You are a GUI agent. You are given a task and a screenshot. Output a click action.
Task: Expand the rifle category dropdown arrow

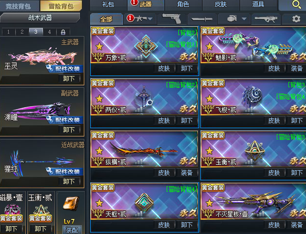[150, 19]
